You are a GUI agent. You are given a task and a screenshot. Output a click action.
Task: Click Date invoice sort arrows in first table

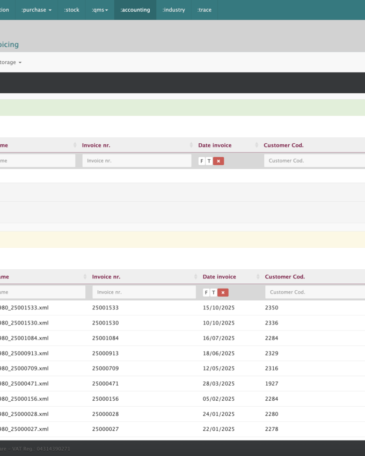pyautogui.click(x=257, y=145)
